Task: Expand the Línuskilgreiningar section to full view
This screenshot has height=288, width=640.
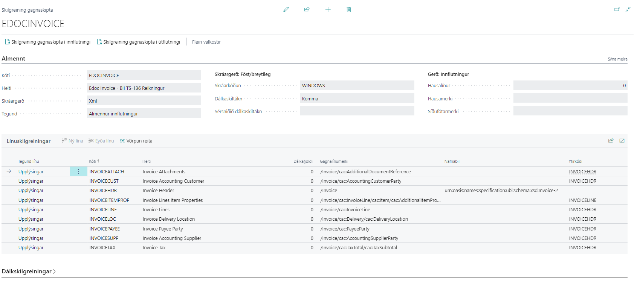Action: click(622, 141)
